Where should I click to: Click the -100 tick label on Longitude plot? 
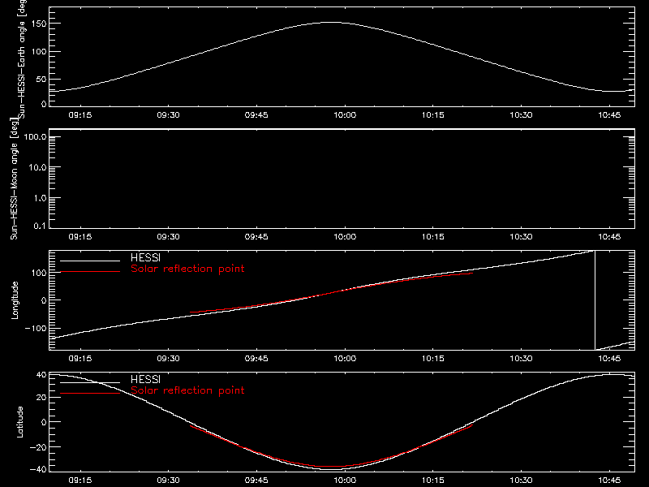point(36,328)
